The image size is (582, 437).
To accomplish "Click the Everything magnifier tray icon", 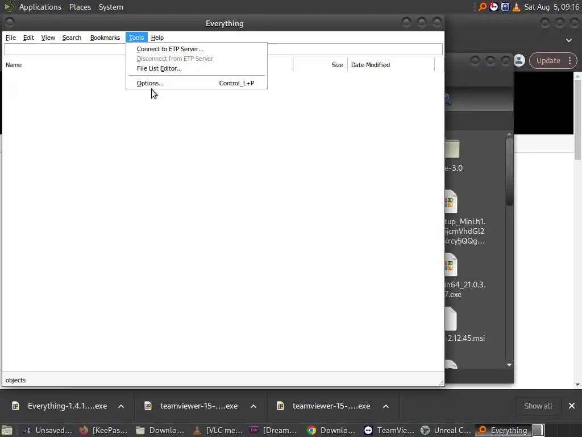I will point(482,7).
